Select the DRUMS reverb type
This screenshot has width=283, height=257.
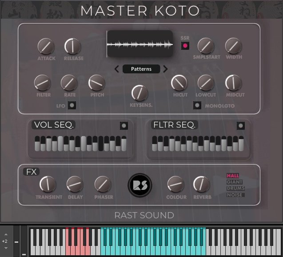[236, 189]
